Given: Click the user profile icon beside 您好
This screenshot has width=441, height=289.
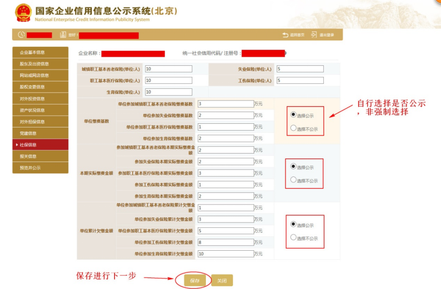Looking at the screenshot, I should click(x=63, y=35).
